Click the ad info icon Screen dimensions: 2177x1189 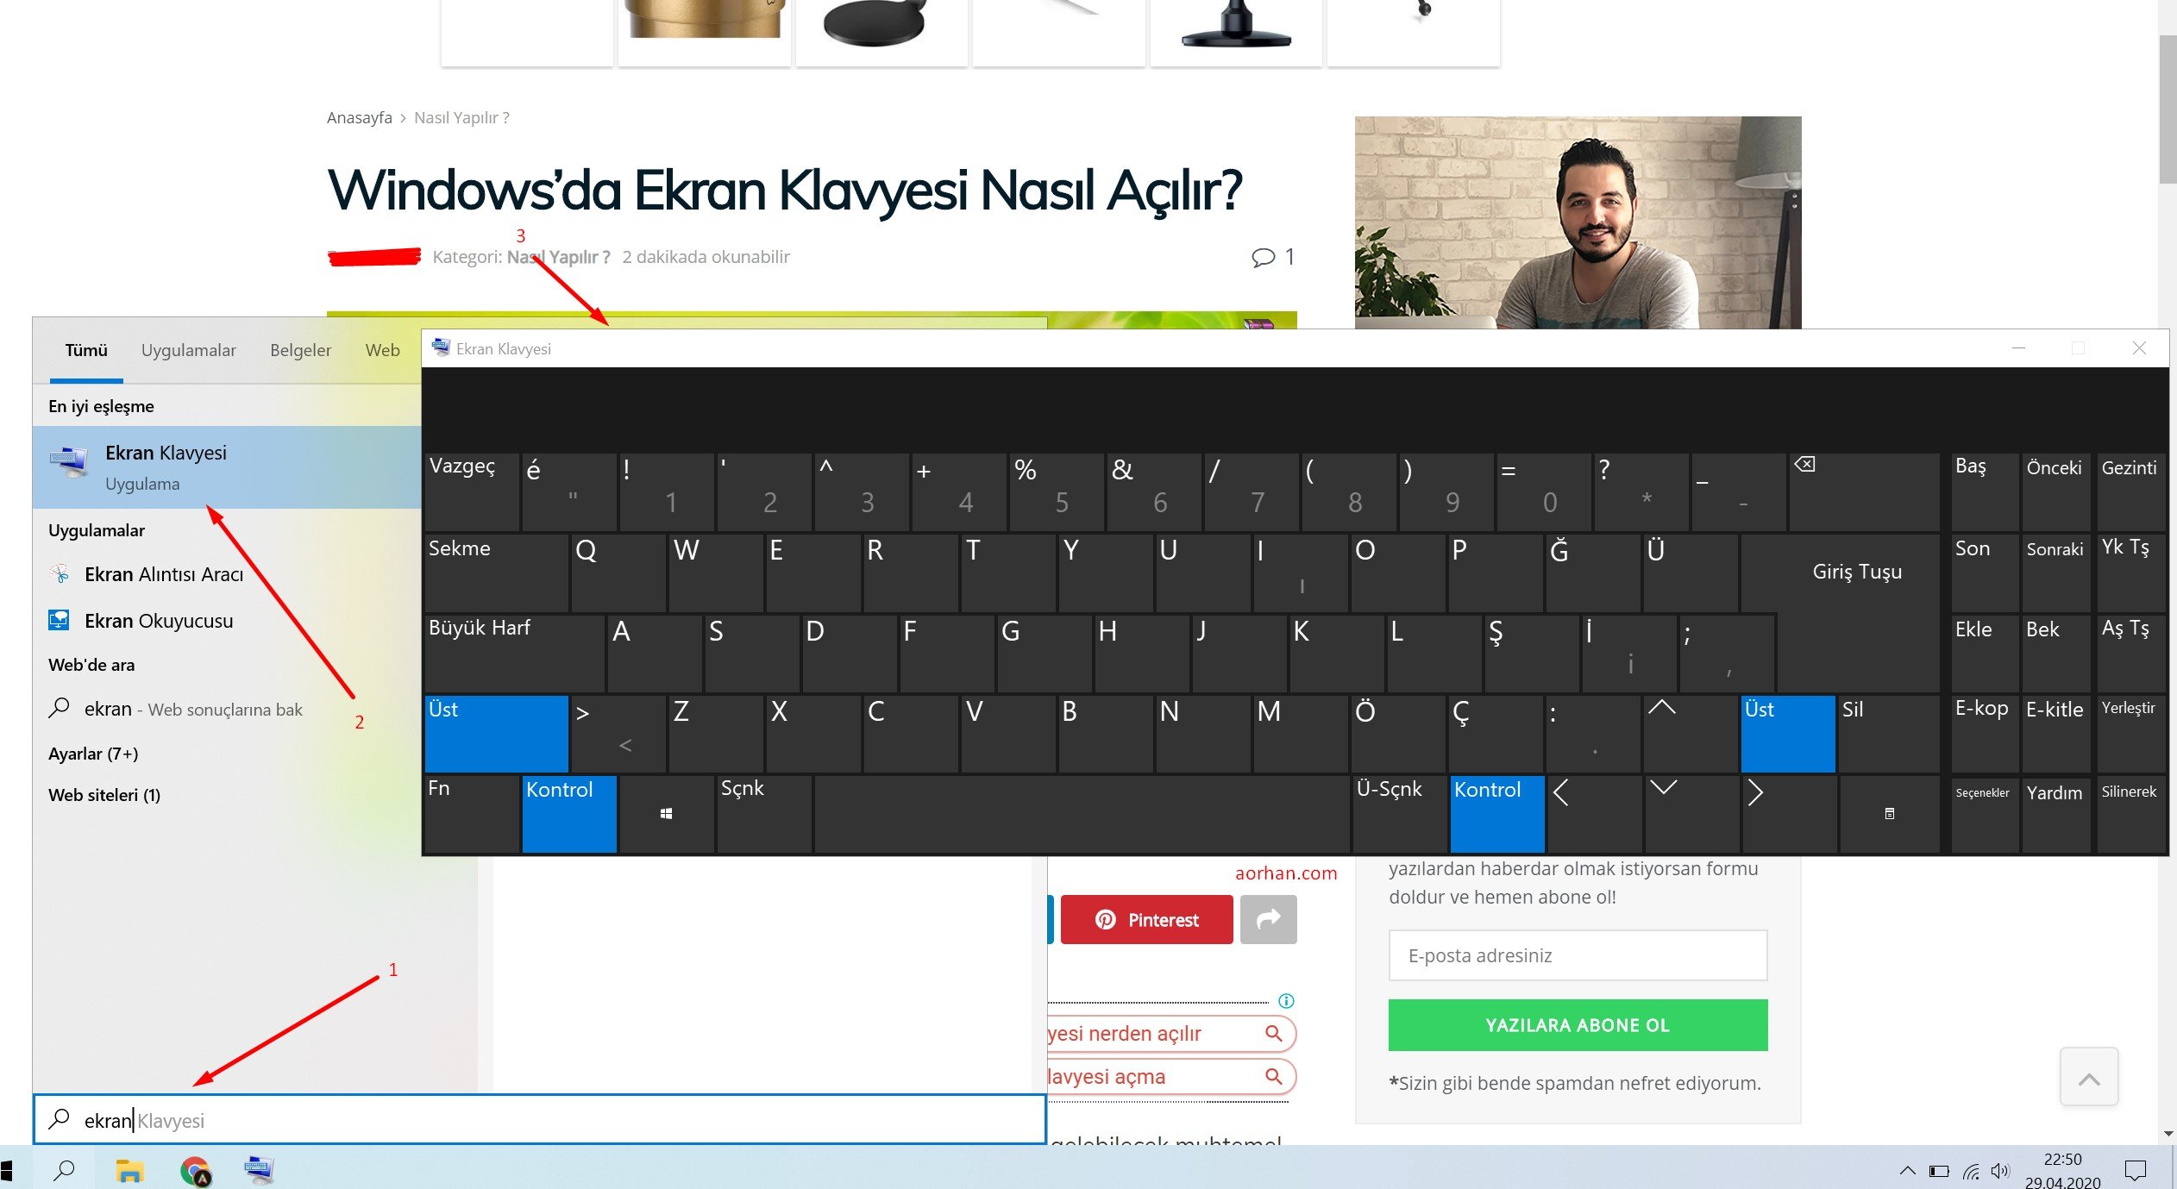(x=1286, y=1001)
